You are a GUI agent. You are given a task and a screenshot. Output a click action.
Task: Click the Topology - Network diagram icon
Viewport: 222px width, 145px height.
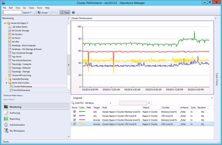point(10,68)
